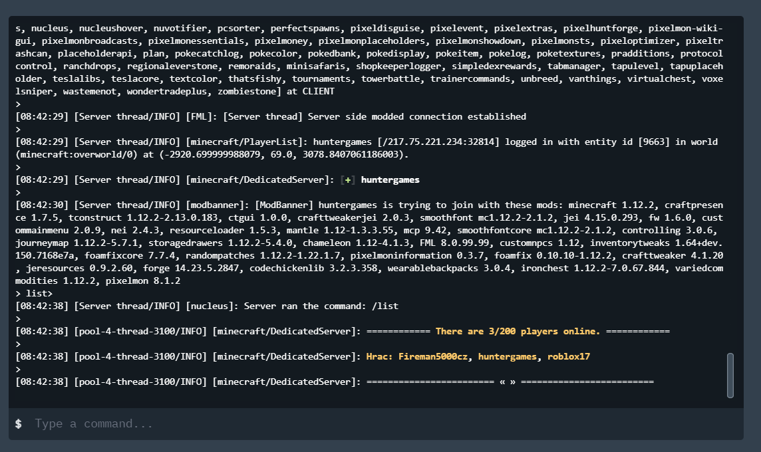Click the yellow 'There are 3/200 players online.' text
The width and height of the screenshot is (761, 452).
(x=518, y=331)
